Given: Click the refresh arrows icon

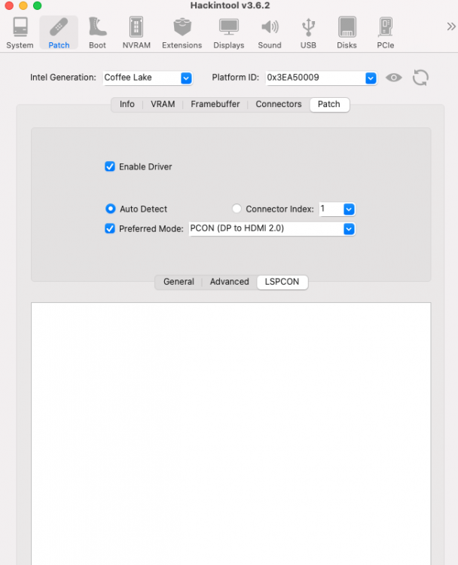Looking at the screenshot, I should pyautogui.click(x=420, y=78).
